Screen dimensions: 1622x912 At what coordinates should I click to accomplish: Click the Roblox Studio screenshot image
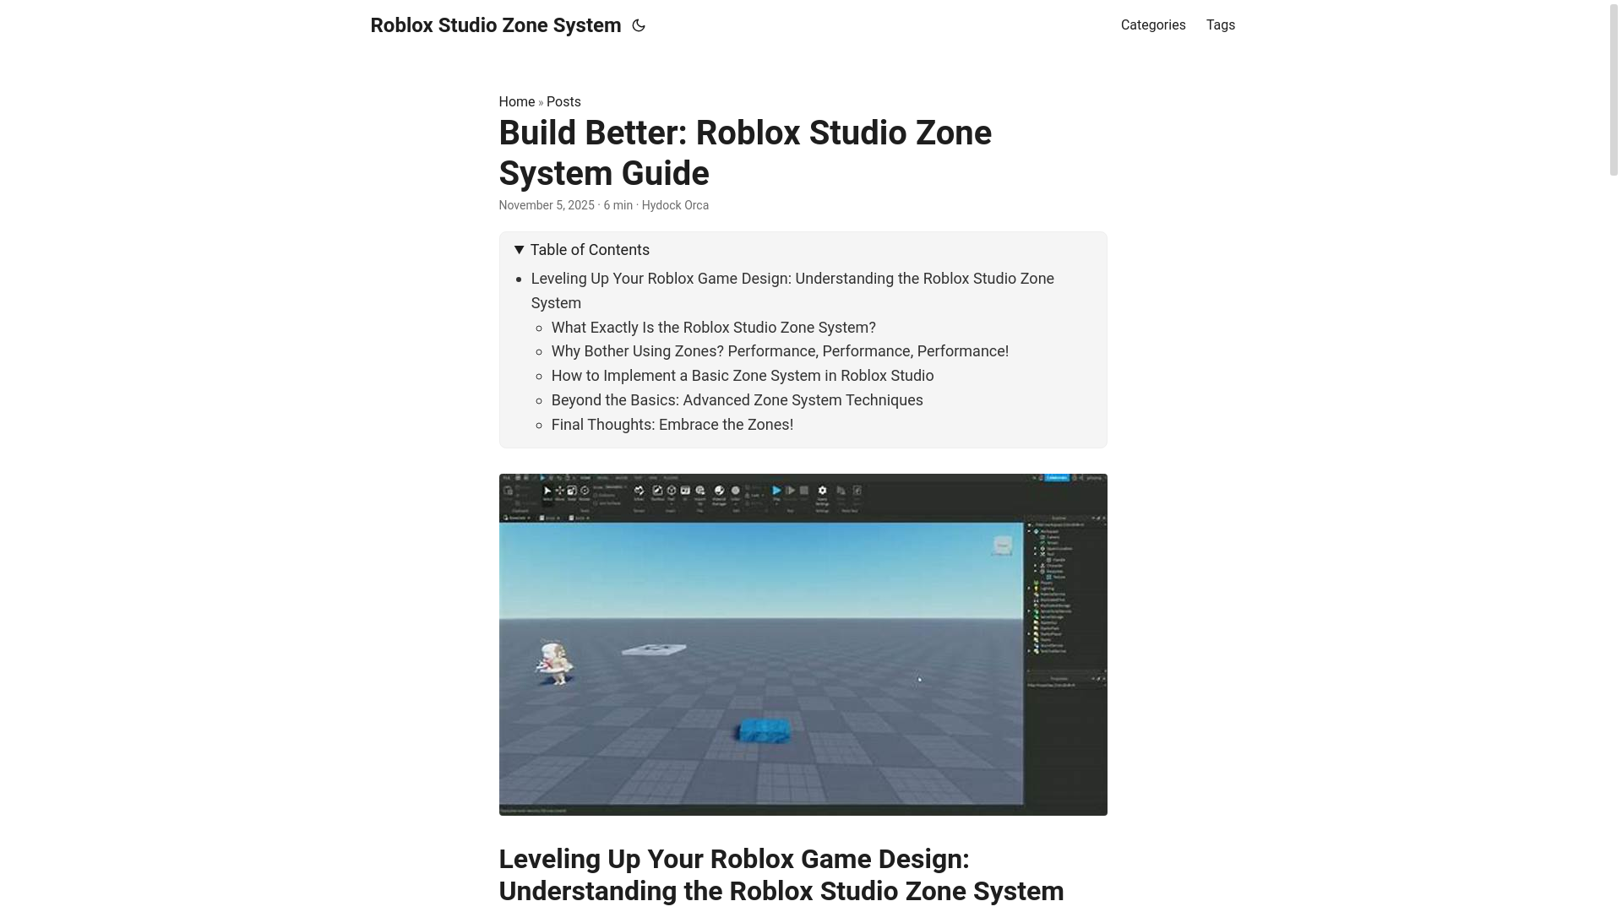803,644
